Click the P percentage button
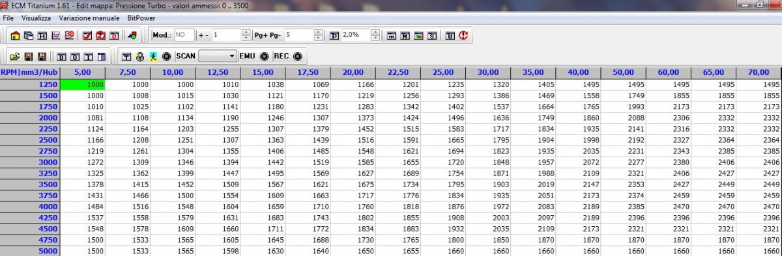782x256 pixels. tap(334, 35)
